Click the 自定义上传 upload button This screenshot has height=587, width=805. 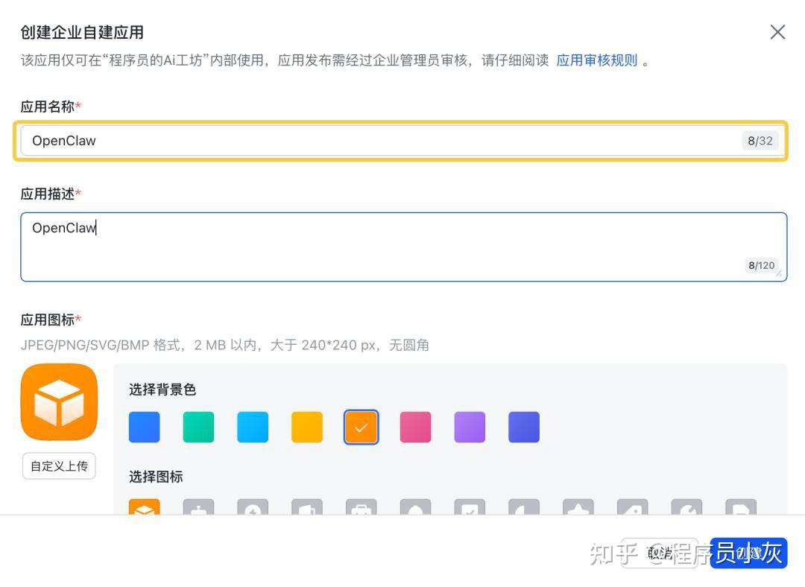pyautogui.click(x=59, y=466)
